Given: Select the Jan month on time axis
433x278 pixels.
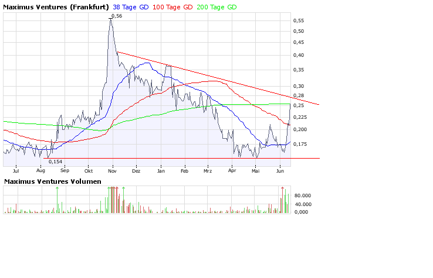Looking at the screenshot, I should (160, 171).
